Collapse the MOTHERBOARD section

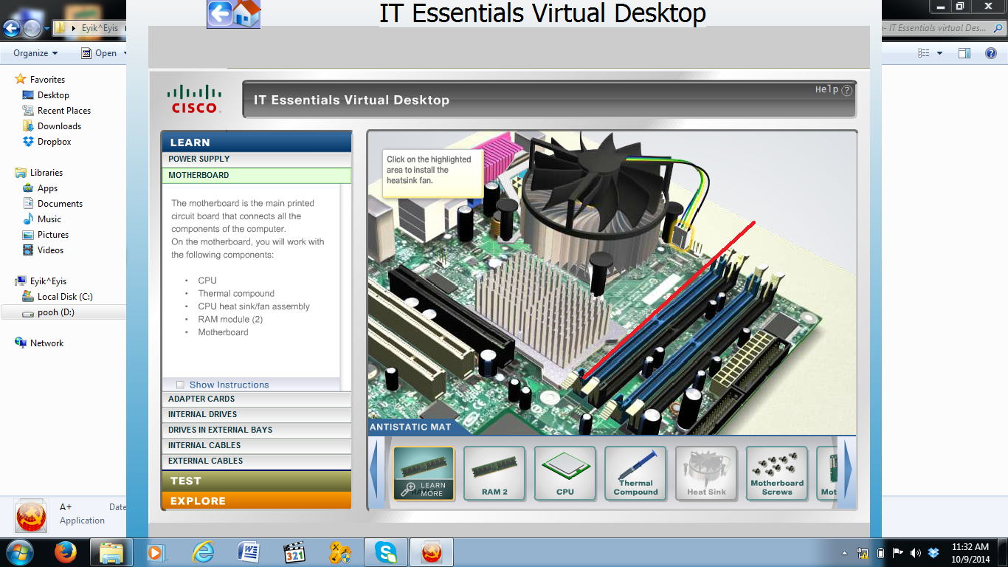point(256,175)
